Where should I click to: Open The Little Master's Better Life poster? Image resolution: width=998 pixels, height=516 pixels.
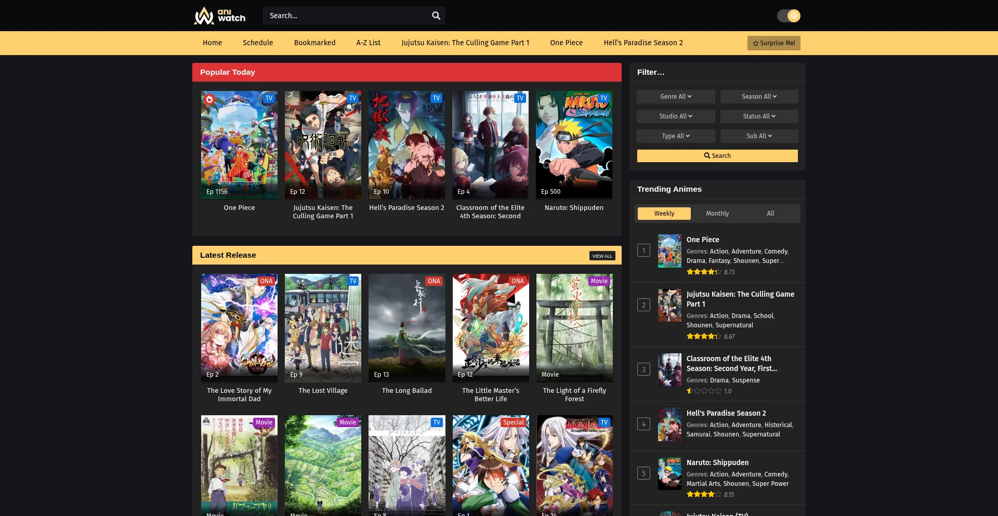(490, 328)
